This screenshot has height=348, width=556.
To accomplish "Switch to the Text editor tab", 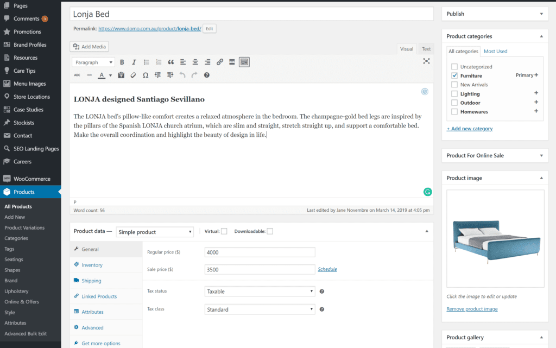I will (426, 49).
